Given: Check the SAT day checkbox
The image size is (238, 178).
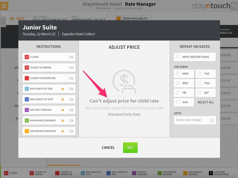Looking at the screenshot, I should (x=200, y=93).
